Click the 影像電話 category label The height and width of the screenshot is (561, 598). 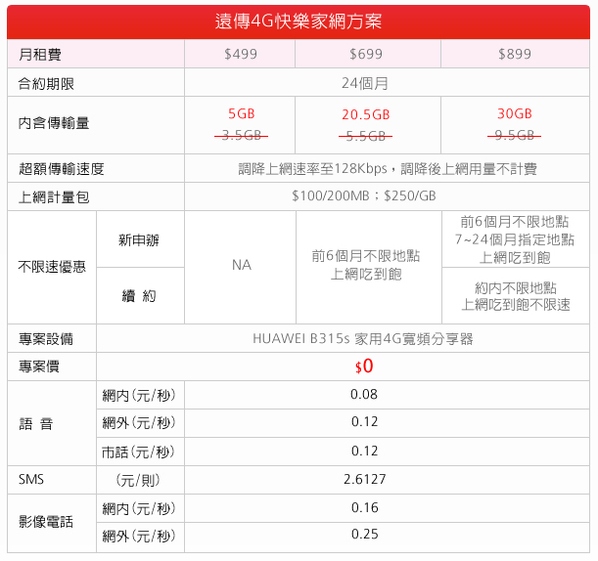tap(46, 522)
